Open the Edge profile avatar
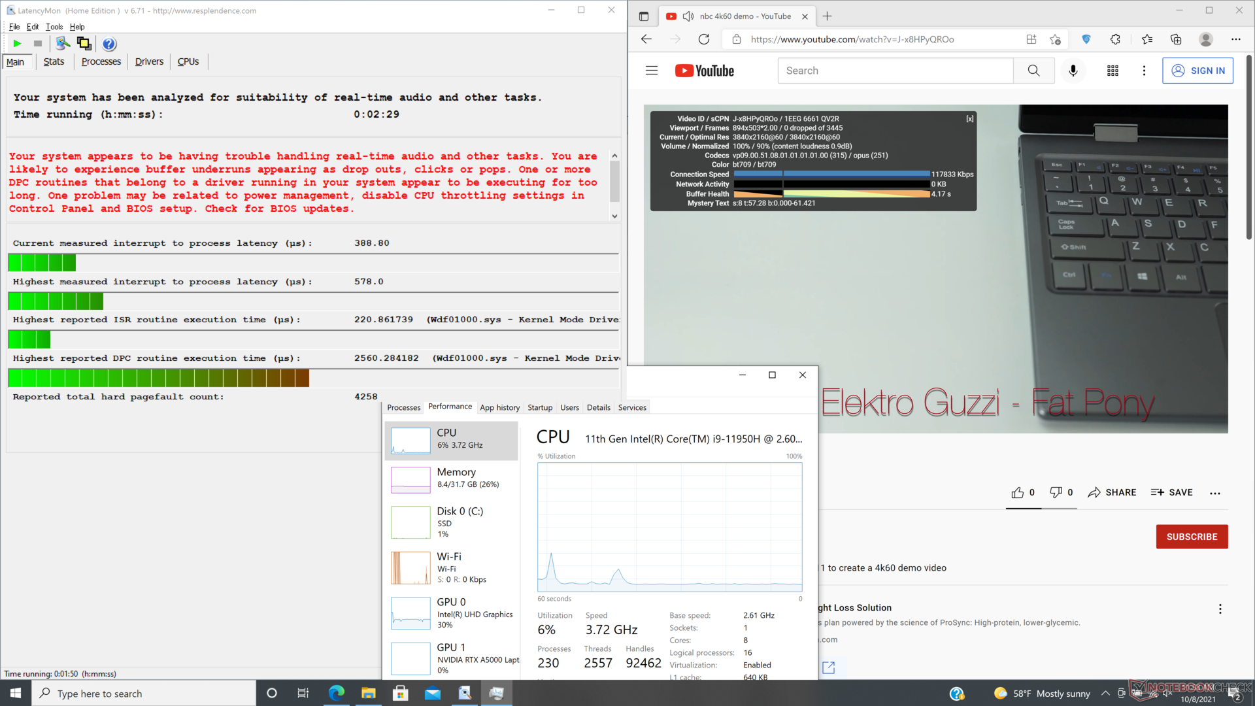The image size is (1255, 706). pos(1206,39)
